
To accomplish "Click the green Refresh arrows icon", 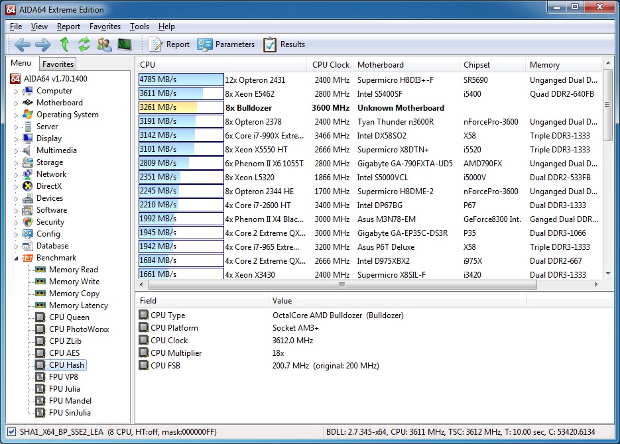I will tap(84, 44).
